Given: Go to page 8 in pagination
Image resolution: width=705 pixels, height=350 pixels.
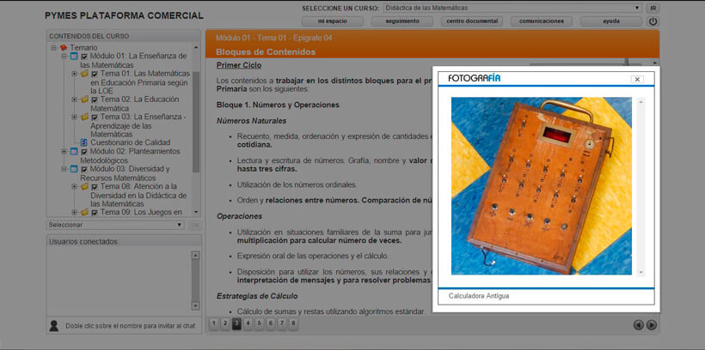Looking at the screenshot, I should click(293, 323).
